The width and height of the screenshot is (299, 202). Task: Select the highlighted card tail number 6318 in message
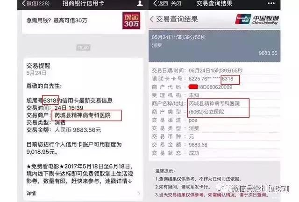50,100
